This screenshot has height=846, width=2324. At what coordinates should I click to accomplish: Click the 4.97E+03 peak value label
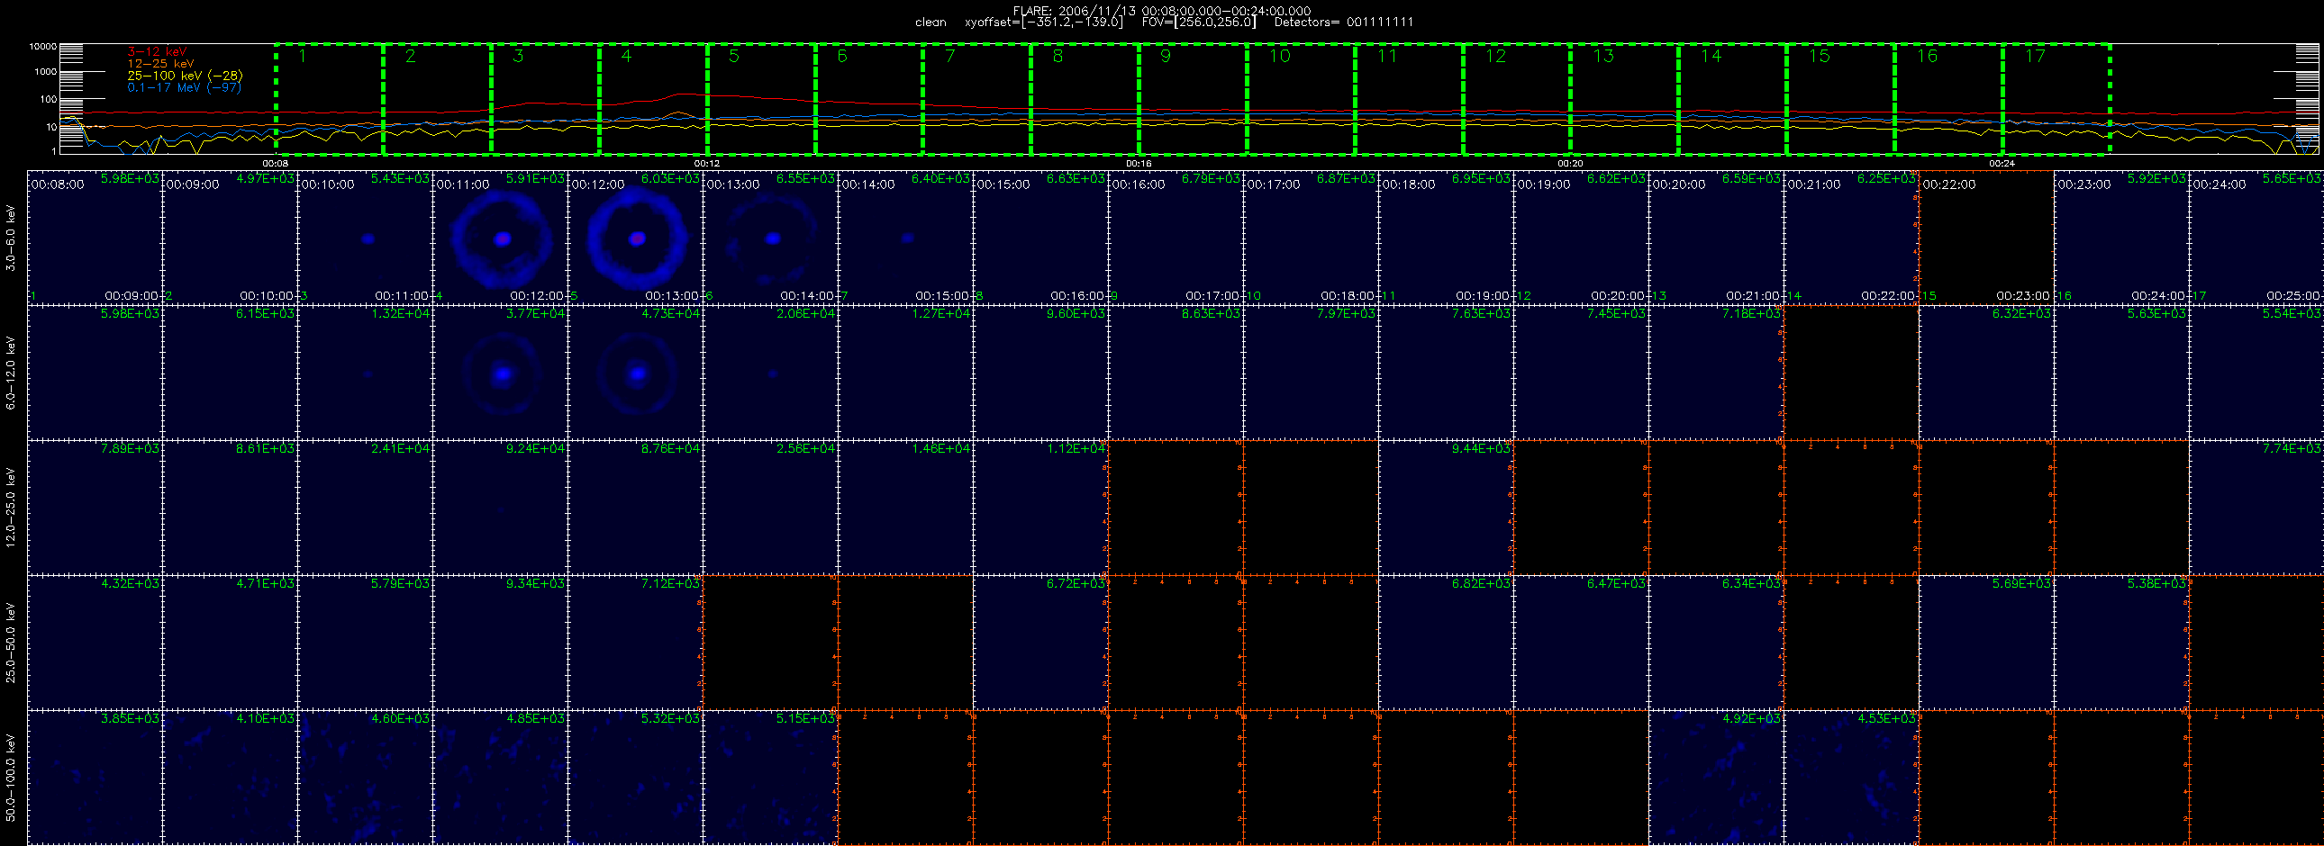coord(265,178)
